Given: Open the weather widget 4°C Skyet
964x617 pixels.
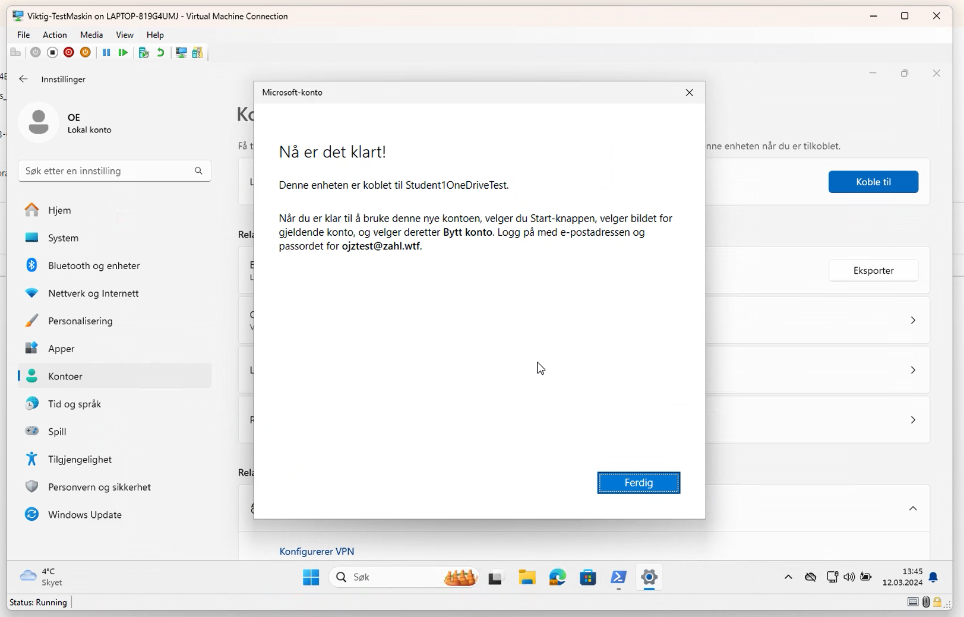Looking at the screenshot, I should [x=42, y=577].
